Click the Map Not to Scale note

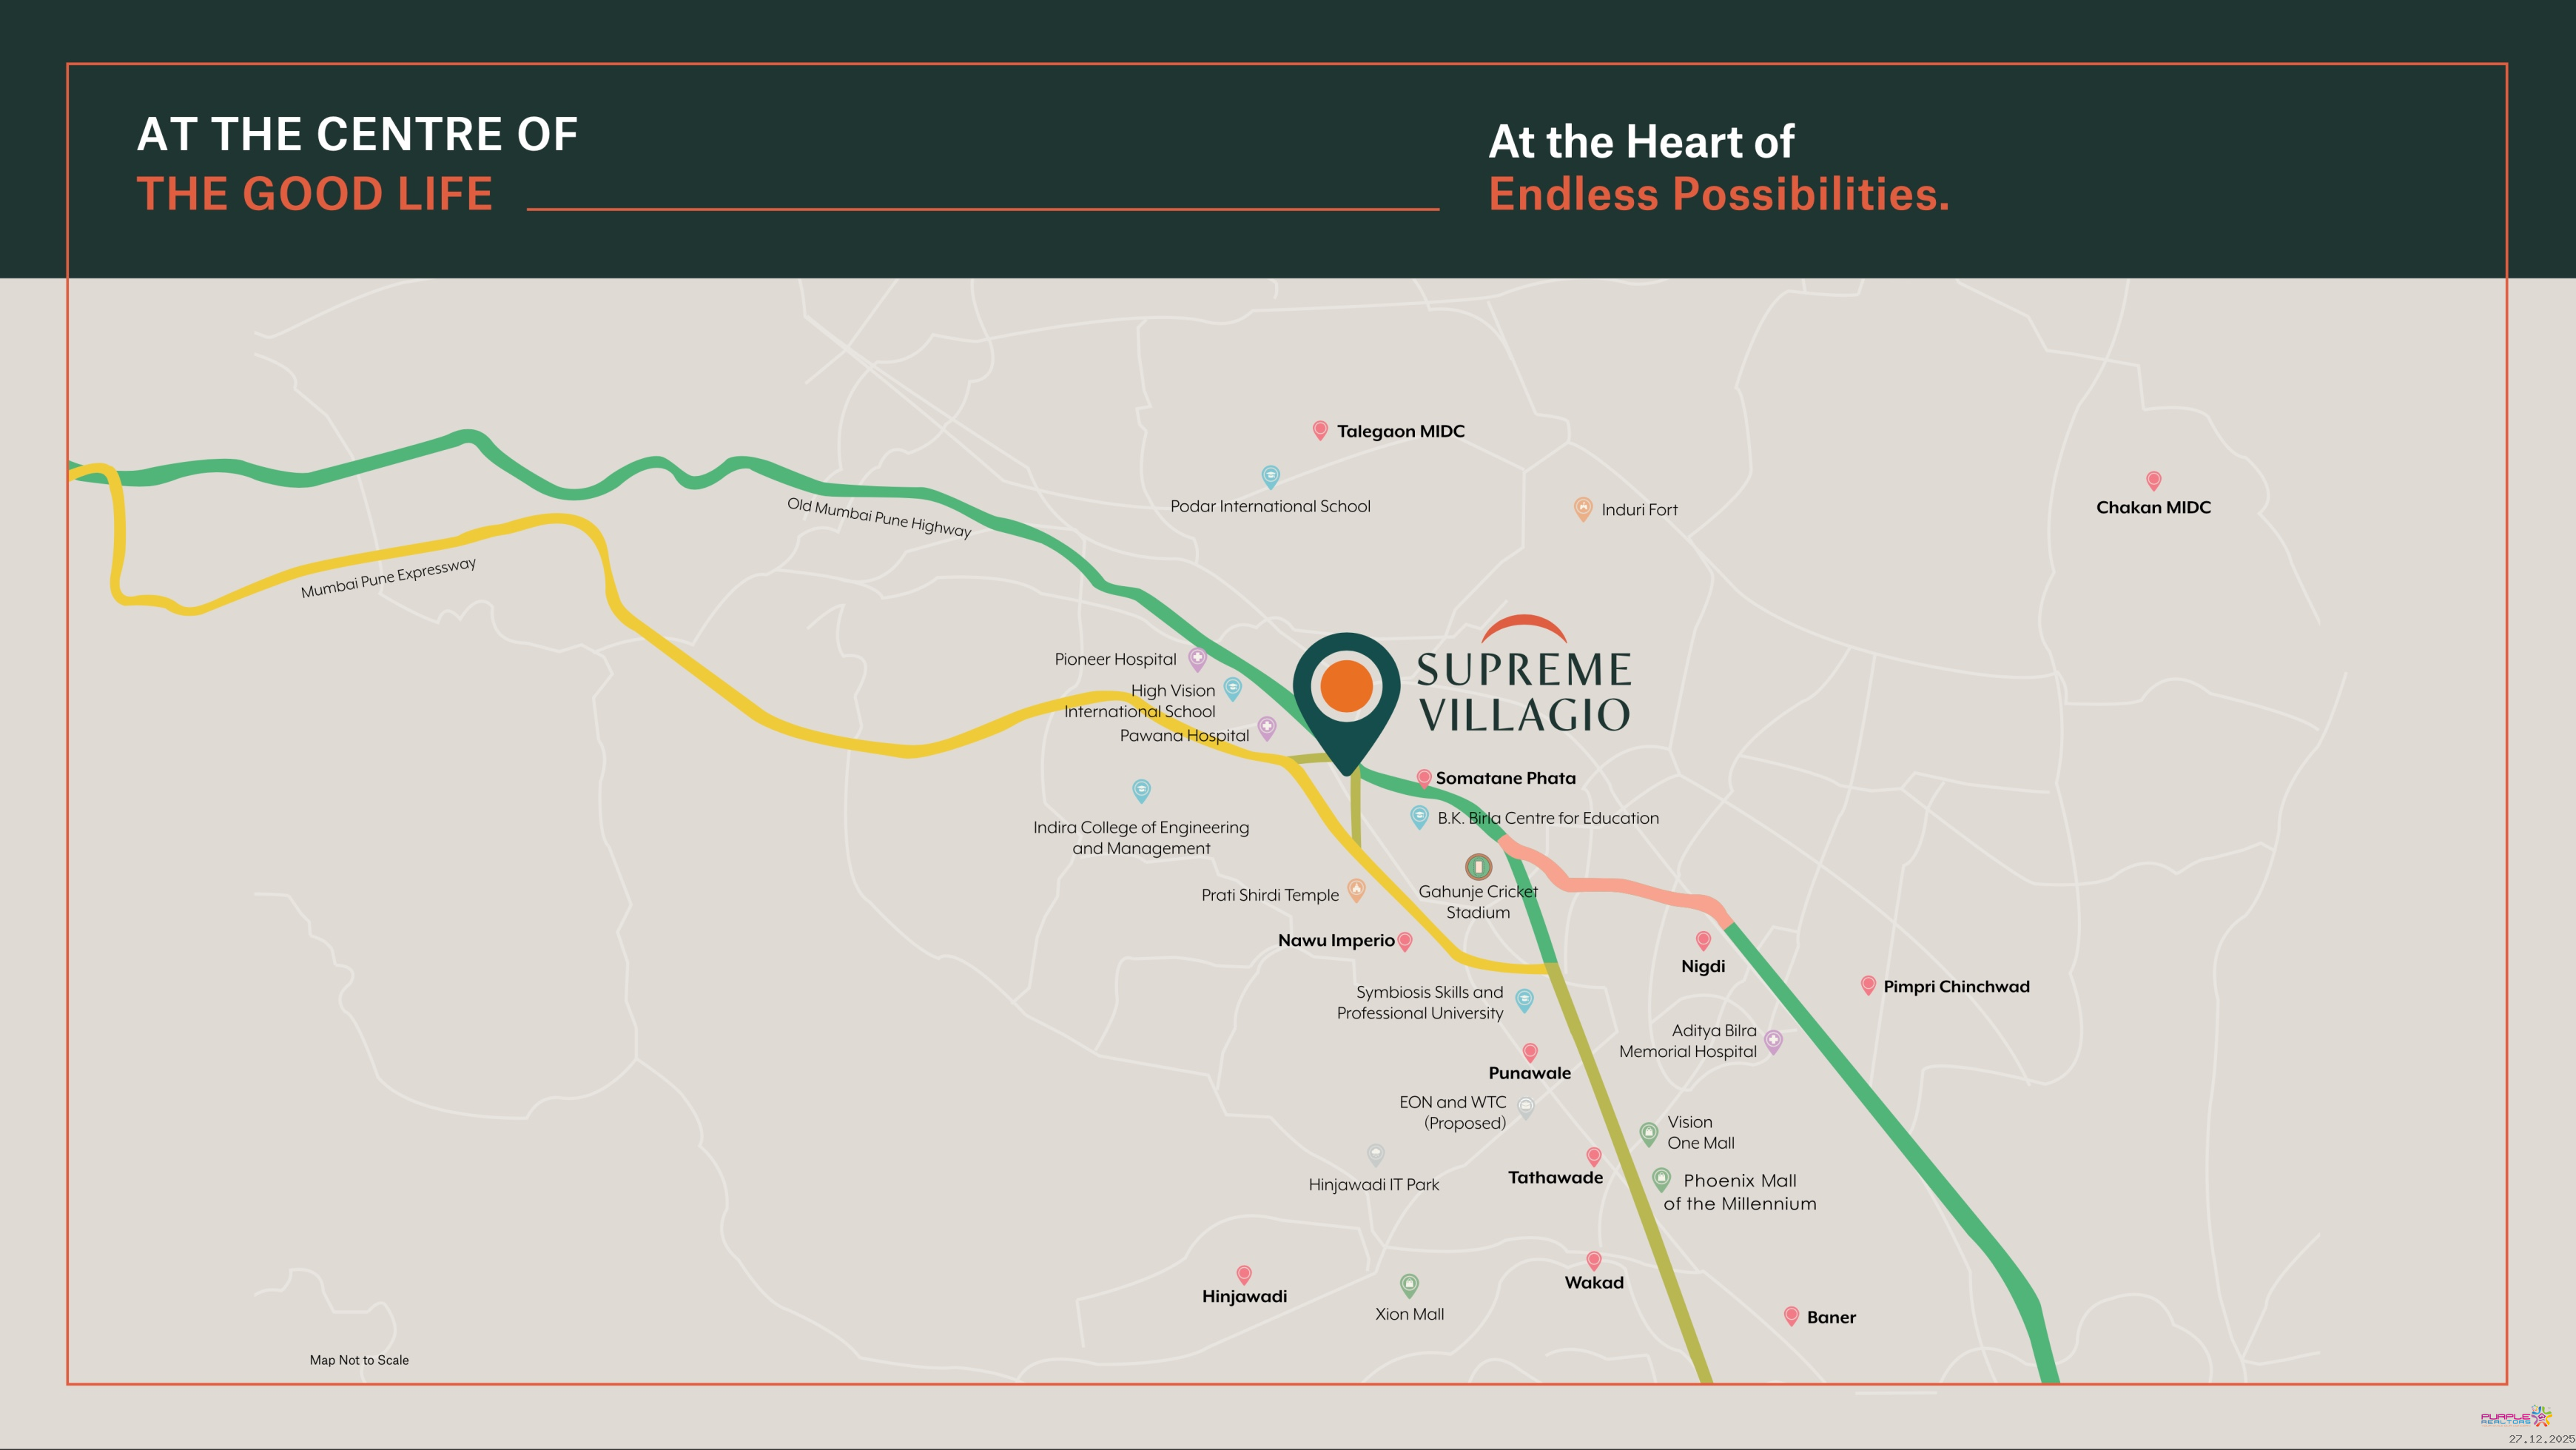[359, 1360]
